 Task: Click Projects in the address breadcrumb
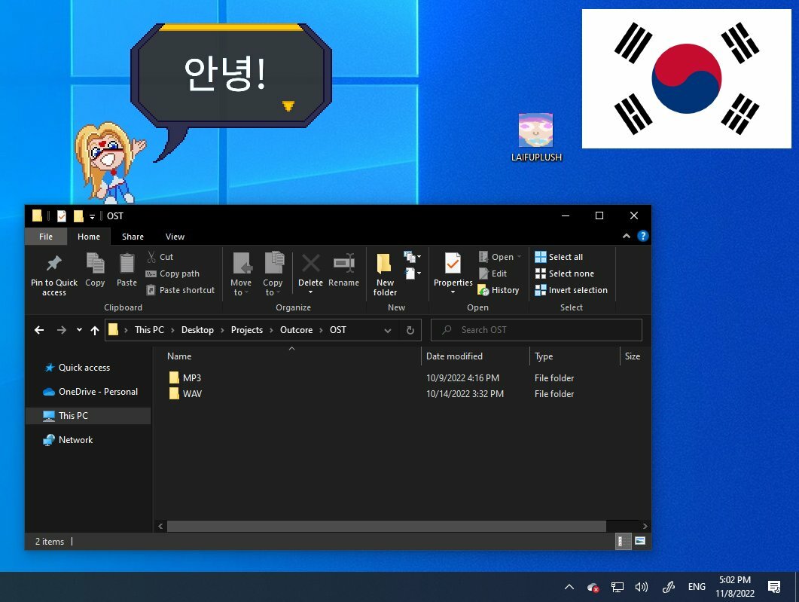(247, 330)
